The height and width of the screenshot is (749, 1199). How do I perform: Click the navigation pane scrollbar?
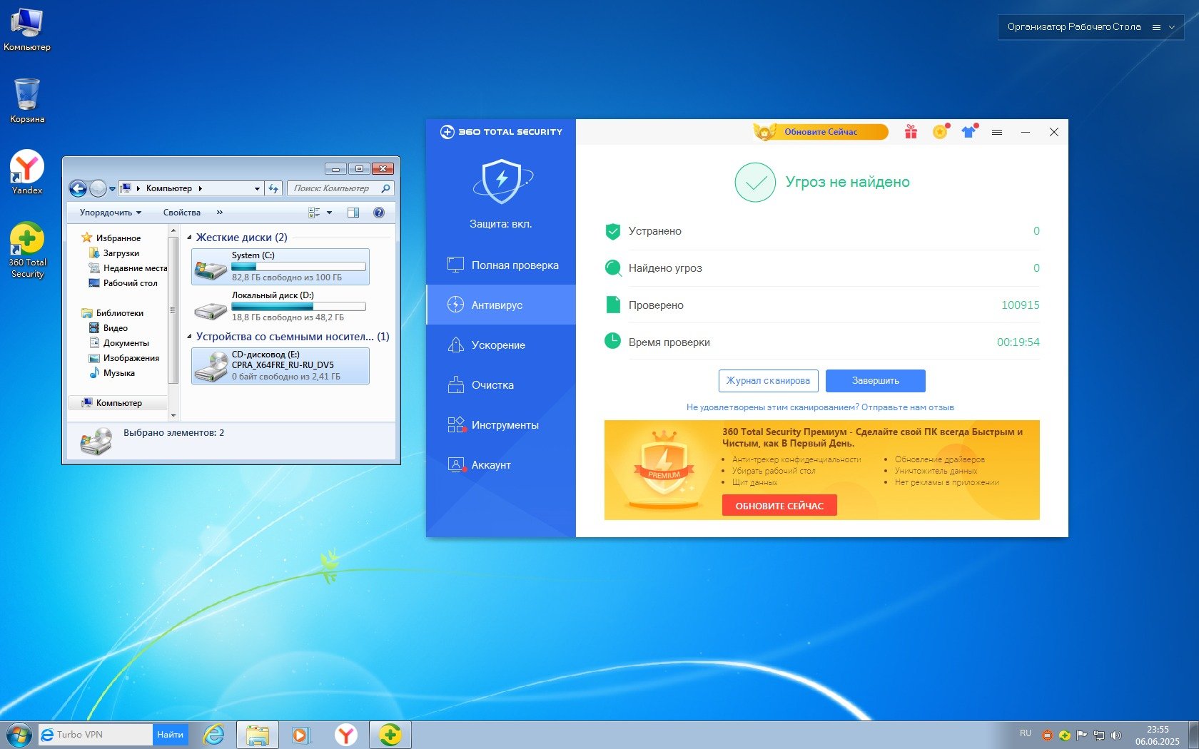pos(173,310)
